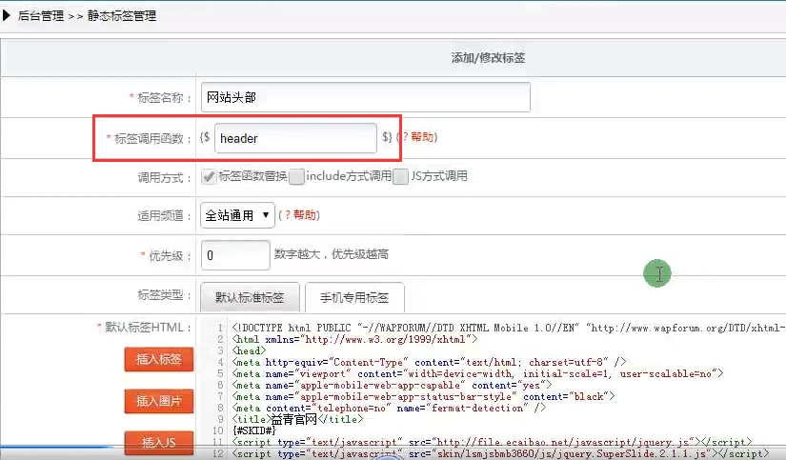This screenshot has height=460, width=786.
Task: Click the black triangle icon before 后台管理
Action: coord(7,15)
